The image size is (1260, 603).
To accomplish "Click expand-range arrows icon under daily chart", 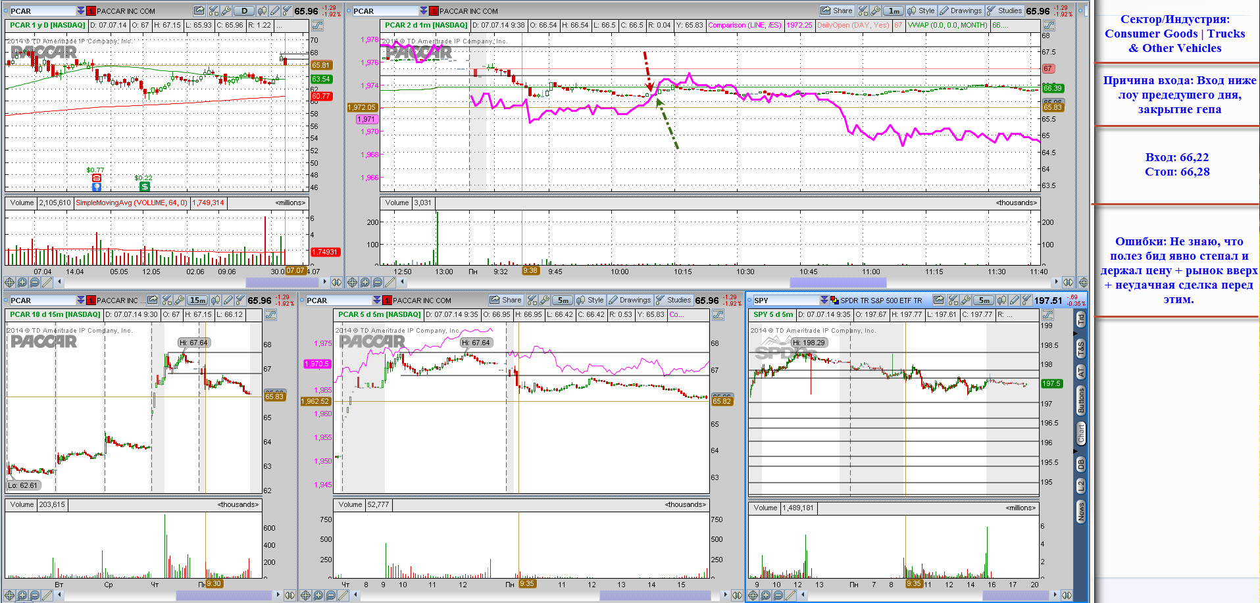I will pyautogui.click(x=336, y=282).
